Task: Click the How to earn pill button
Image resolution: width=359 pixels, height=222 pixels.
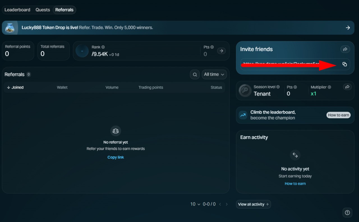Action: coord(339,115)
